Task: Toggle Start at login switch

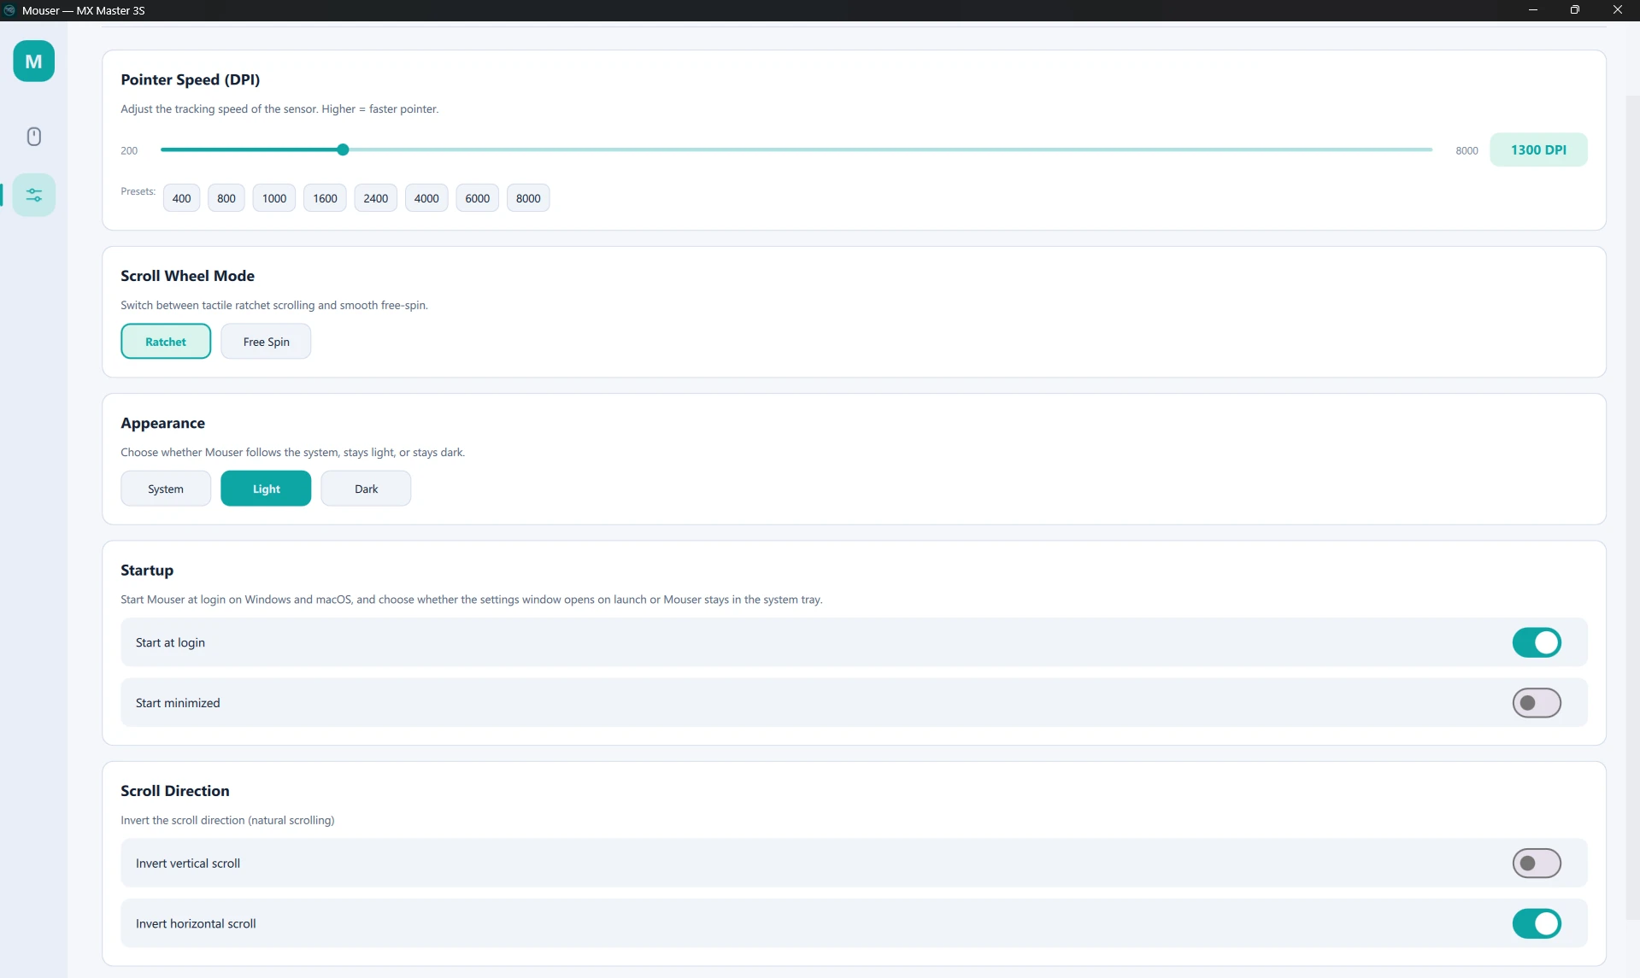Action: coord(1536,642)
